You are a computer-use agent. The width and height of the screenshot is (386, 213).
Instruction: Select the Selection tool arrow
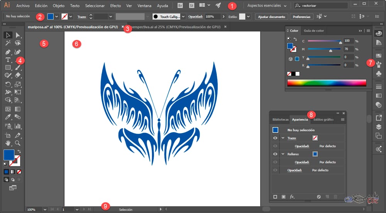(x=8, y=35)
